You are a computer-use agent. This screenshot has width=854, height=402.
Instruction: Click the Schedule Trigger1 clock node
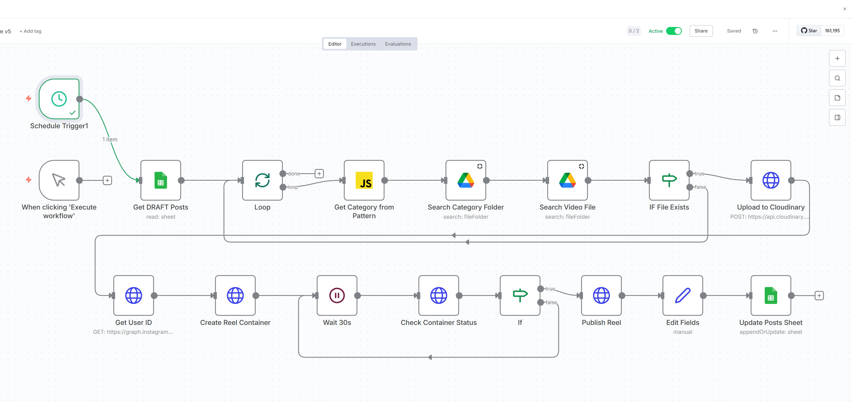click(x=59, y=99)
